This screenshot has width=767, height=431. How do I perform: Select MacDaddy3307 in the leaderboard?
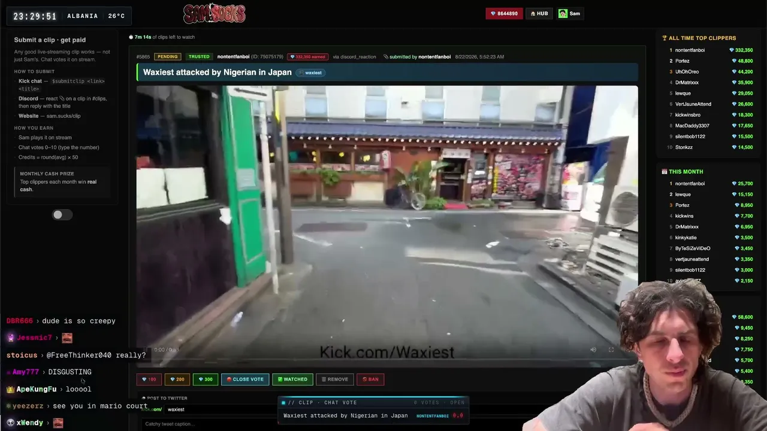(692, 126)
